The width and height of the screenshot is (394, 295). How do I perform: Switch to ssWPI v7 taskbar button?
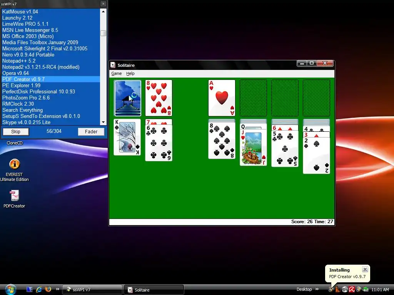(x=92, y=290)
